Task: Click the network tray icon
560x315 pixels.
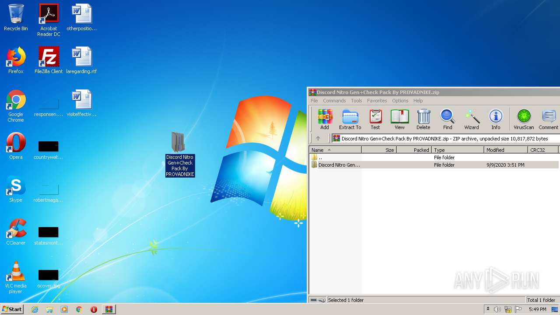Action: coord(508,309)
